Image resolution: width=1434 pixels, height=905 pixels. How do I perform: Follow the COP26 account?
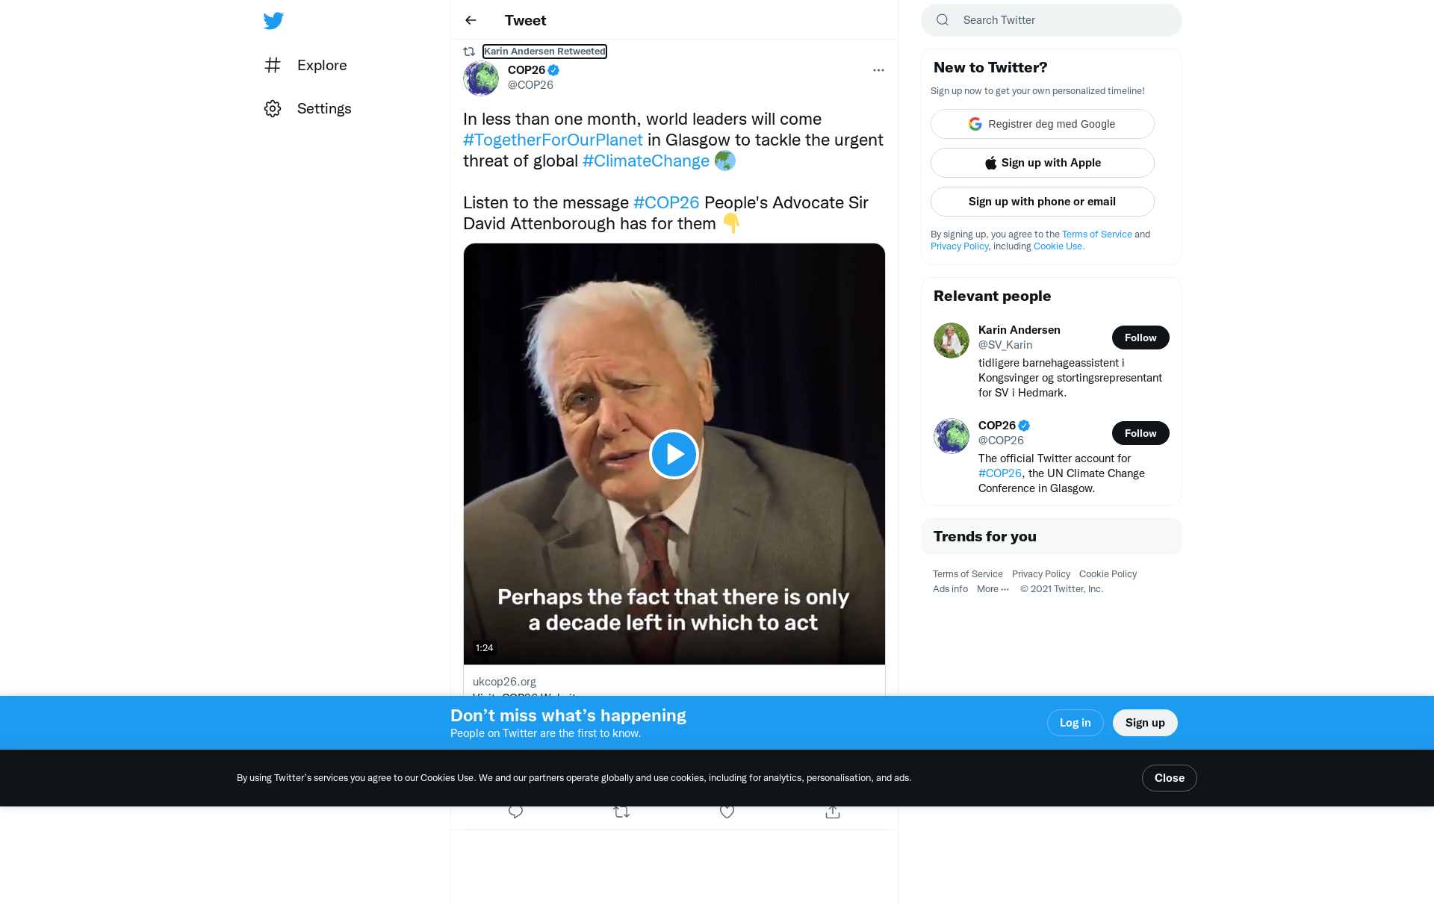point(1140,433)
